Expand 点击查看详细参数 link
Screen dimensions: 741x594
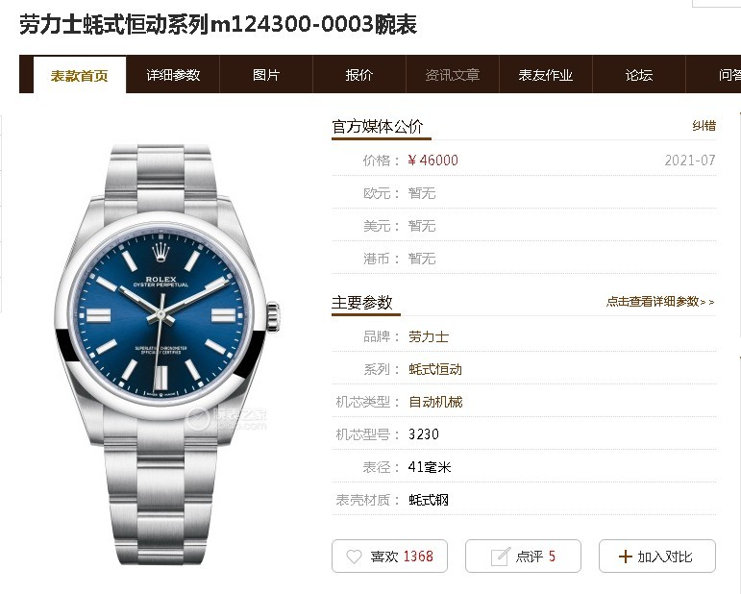660,302
